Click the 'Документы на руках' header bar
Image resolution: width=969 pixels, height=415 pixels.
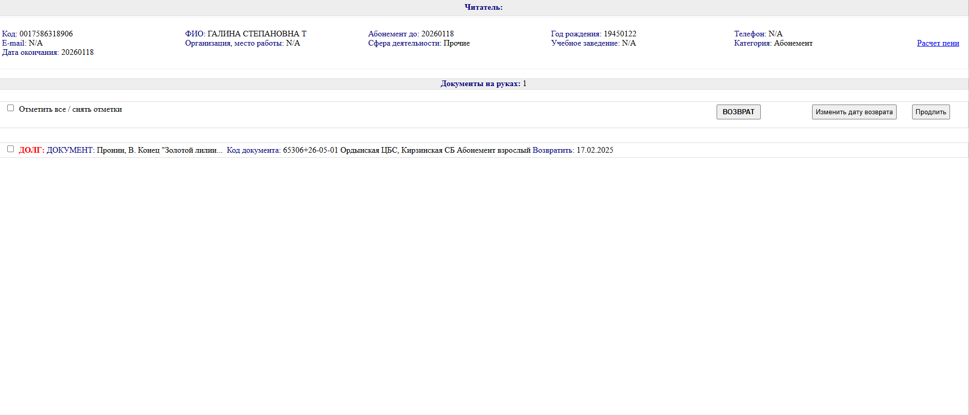click(483, 84)
